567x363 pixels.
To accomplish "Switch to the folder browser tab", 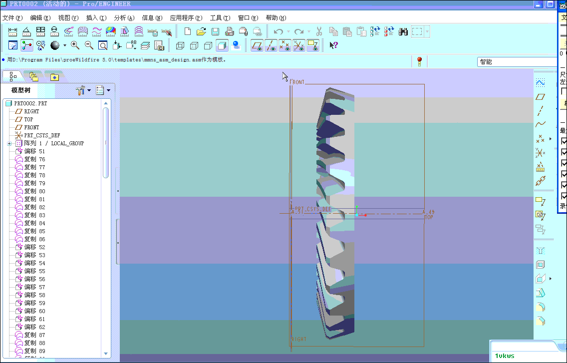I will [x=34, y=76].
